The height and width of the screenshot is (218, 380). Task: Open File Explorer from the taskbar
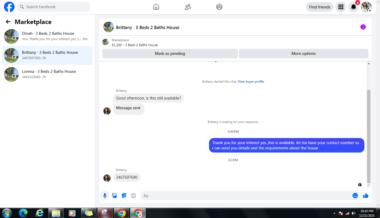[56, 213]
